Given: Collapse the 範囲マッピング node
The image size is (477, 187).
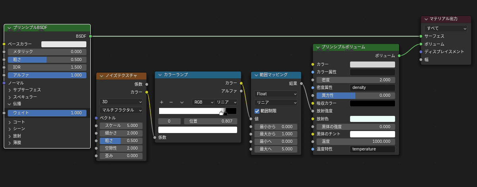Looking at the screenshot, I should 256,75.
